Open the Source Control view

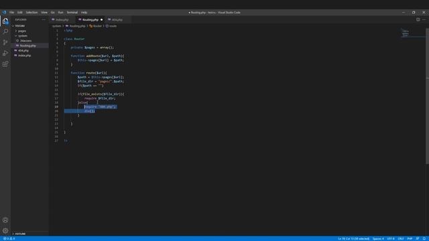[x=5, y=42]
